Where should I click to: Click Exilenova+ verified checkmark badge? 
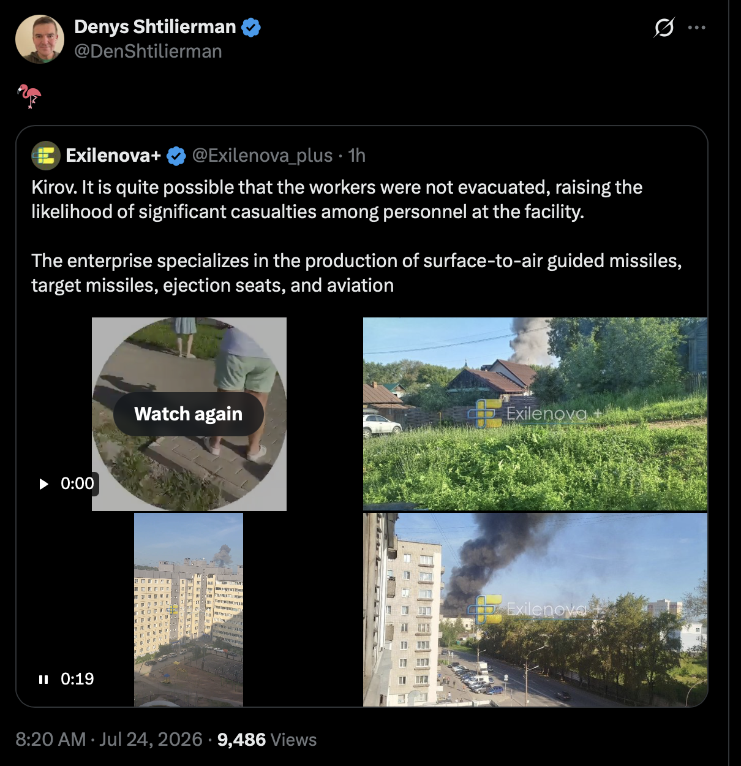pos(176,156)
